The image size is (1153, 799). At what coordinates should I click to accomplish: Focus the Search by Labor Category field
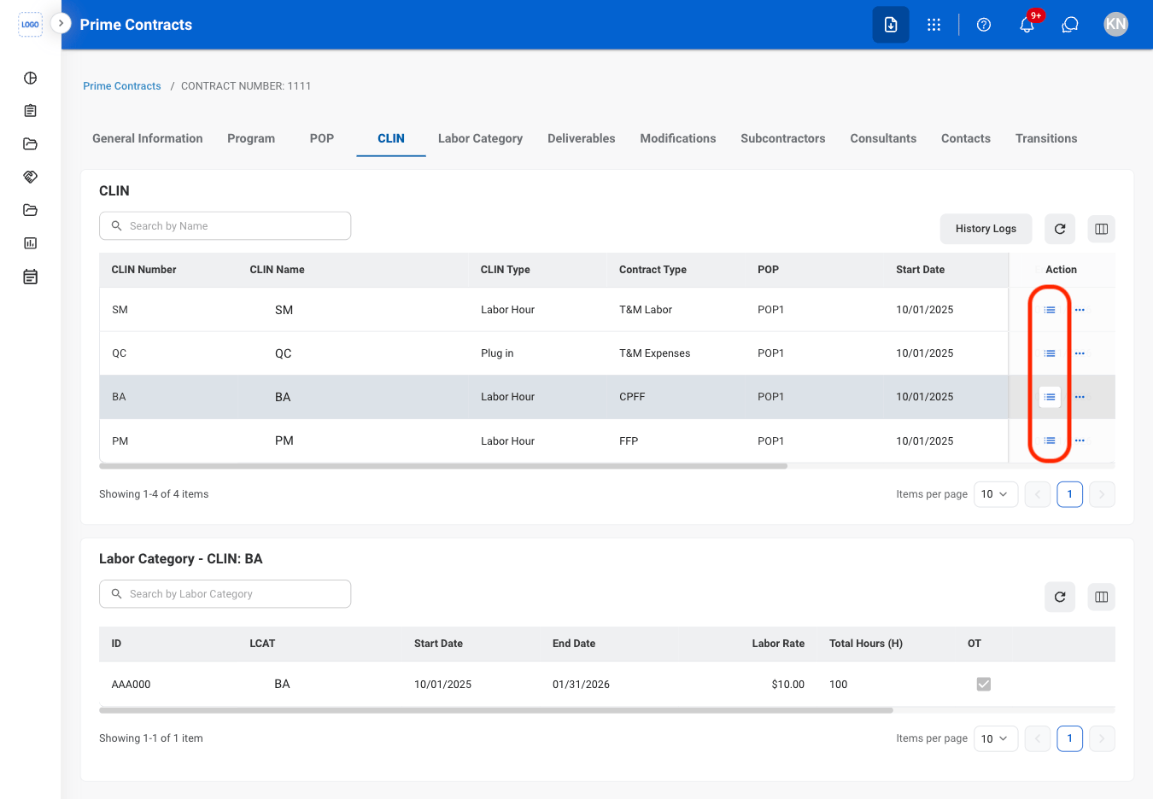pos(225,594)
